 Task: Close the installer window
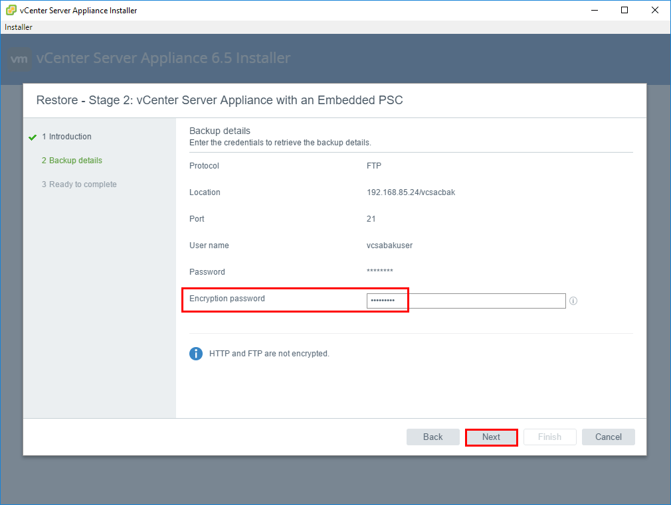[x=655, y=10]
